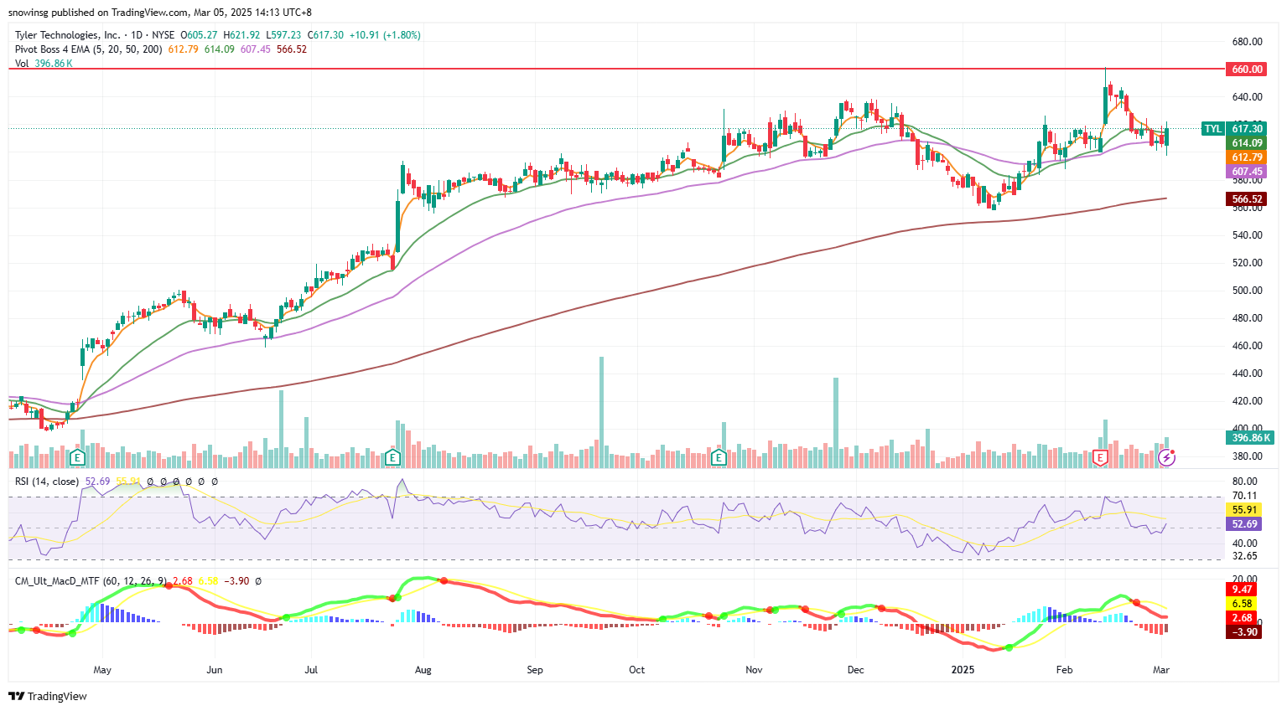The width and height of the screenshot is (1287, 711).
Task: Click the green earnings E marker before August
Action: pyautogui.click(x=392, y=457)
